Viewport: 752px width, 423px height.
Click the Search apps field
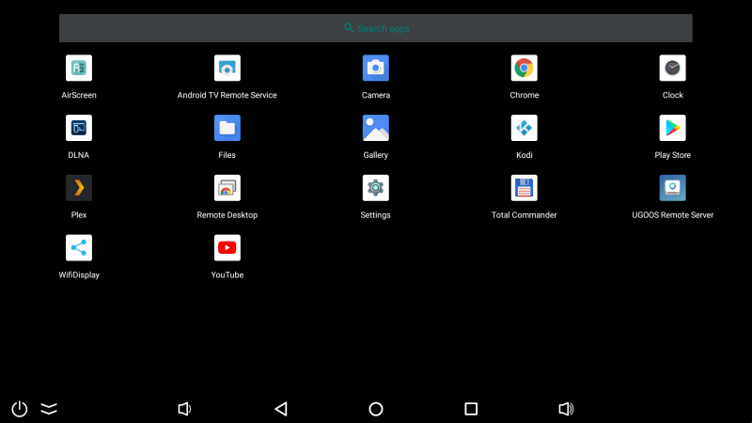coord(375,28)
